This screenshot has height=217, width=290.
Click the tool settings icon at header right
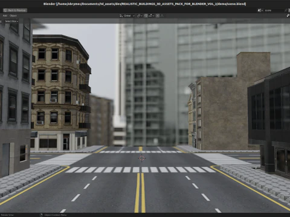(x=288, y=16)
